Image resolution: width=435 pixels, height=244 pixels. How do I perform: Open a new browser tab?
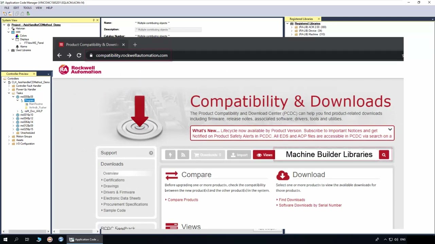click(x=135, y=44)
